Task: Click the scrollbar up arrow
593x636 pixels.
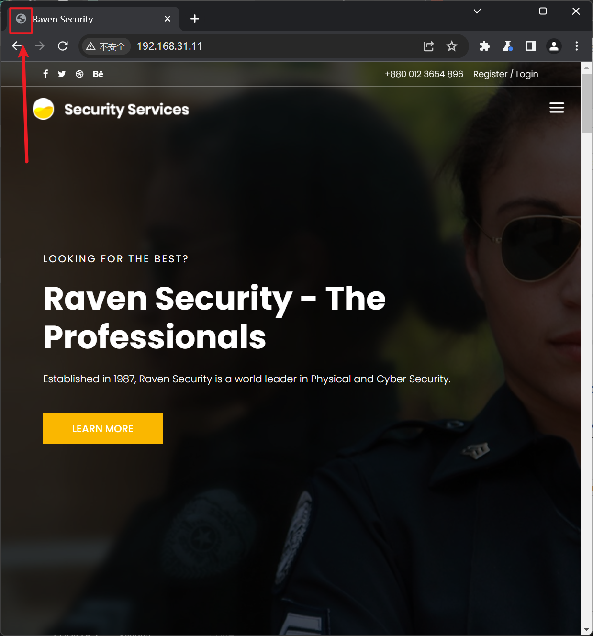Action: (x=586, y=68)
